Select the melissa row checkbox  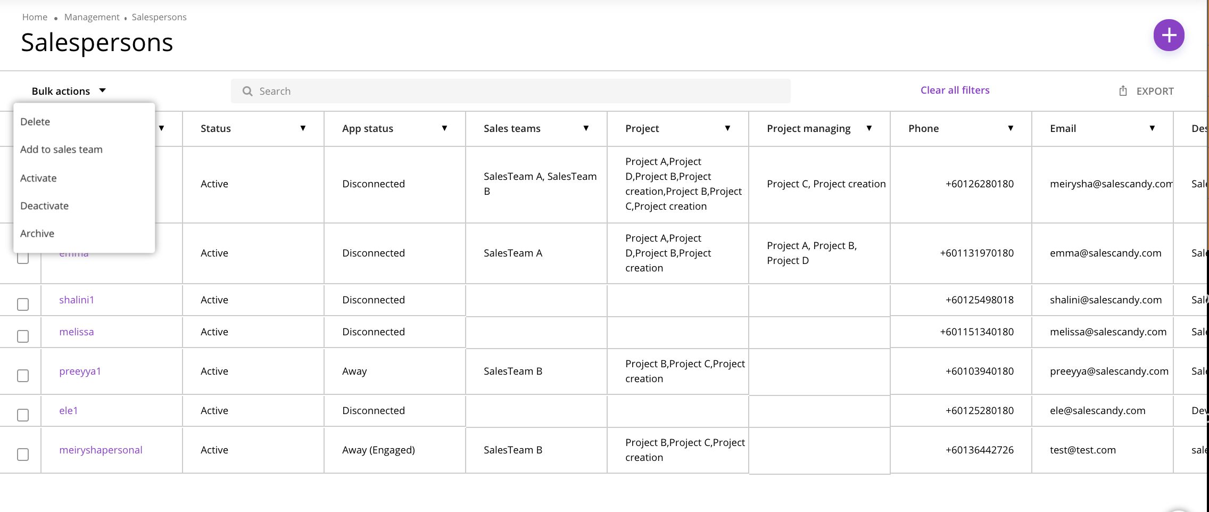tap(23, 336)
